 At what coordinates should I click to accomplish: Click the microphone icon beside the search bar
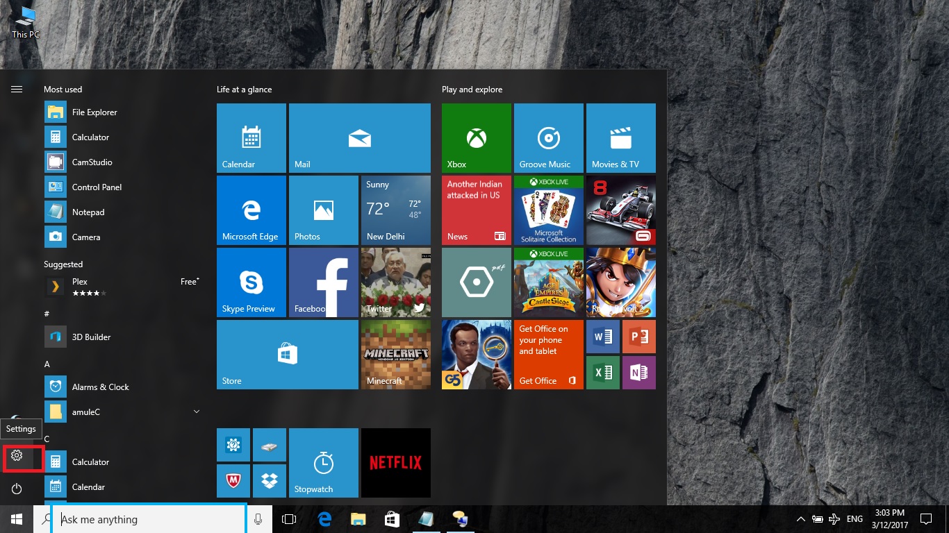coord(258,519)
